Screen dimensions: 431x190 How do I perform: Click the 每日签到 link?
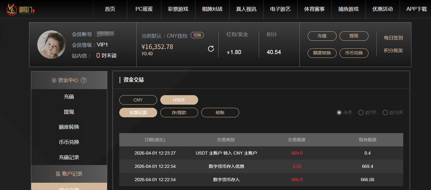click(x=393, y=38)
